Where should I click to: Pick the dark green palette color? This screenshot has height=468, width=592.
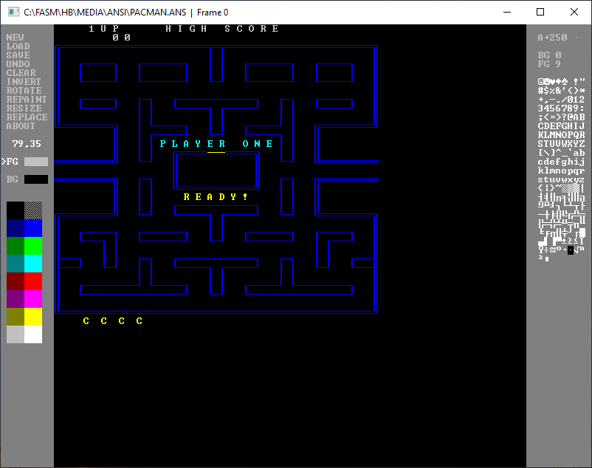coord(15,246)
